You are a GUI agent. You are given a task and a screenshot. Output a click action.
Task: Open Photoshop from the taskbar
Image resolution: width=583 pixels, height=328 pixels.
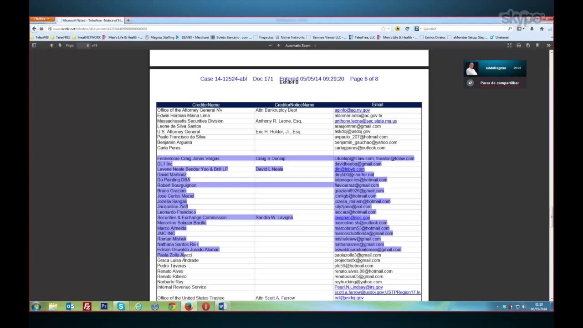[x=104, y=307]
